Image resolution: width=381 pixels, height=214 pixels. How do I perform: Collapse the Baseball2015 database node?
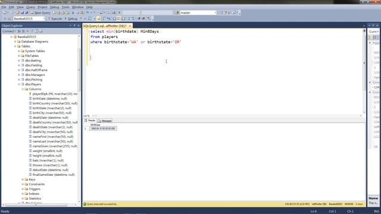(x=11, y=37)
